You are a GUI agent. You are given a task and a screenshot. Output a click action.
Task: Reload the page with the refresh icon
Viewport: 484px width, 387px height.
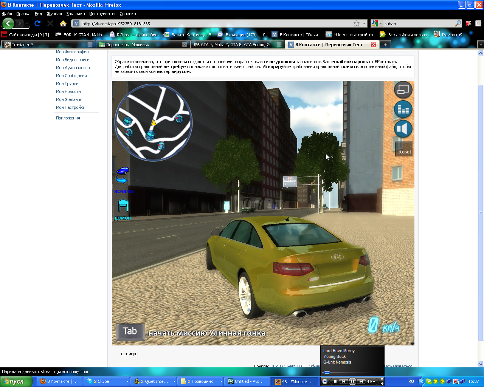pyautogui.click(x=37, y=23)
